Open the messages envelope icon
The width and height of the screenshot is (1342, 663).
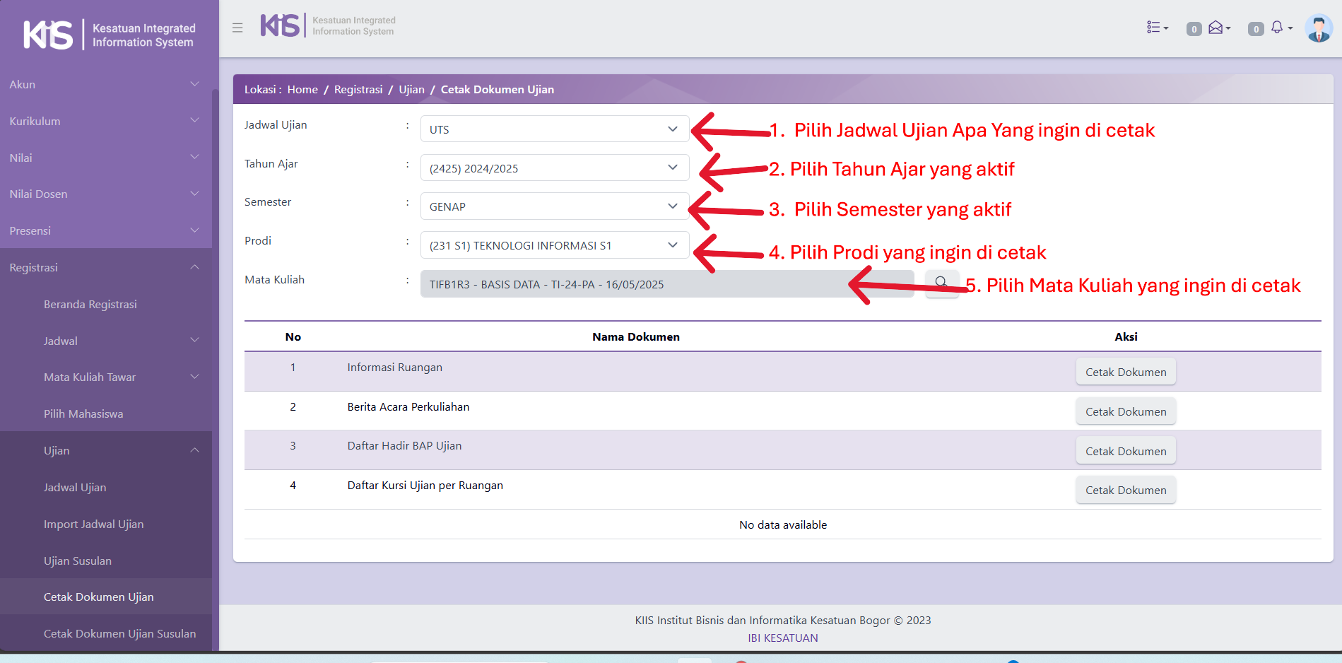[x=1218, y=28]
